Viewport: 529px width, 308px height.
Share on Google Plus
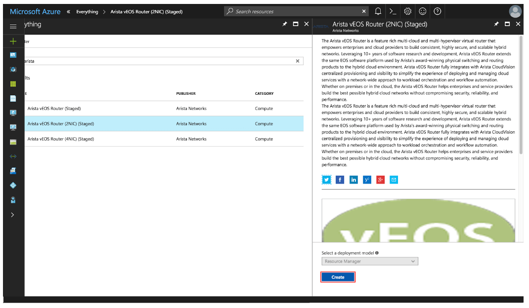tap(380, 180)
